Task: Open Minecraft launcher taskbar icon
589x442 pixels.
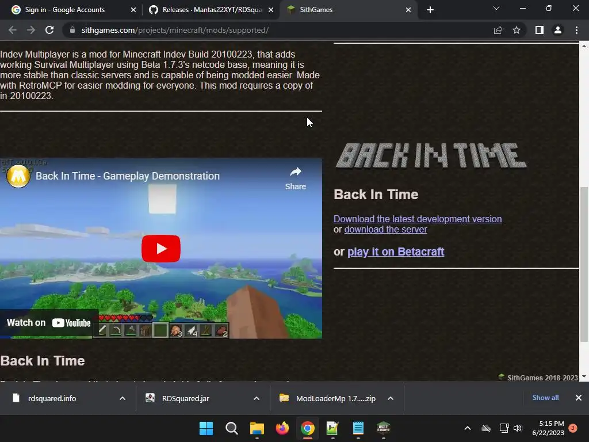Action: pos(383,428)
